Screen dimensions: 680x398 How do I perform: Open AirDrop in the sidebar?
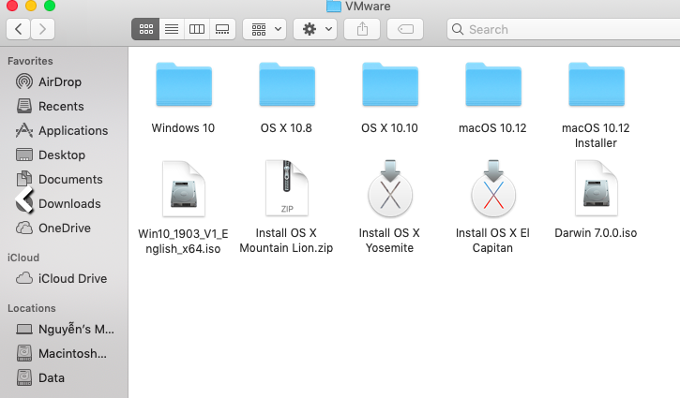click(64, 81)
